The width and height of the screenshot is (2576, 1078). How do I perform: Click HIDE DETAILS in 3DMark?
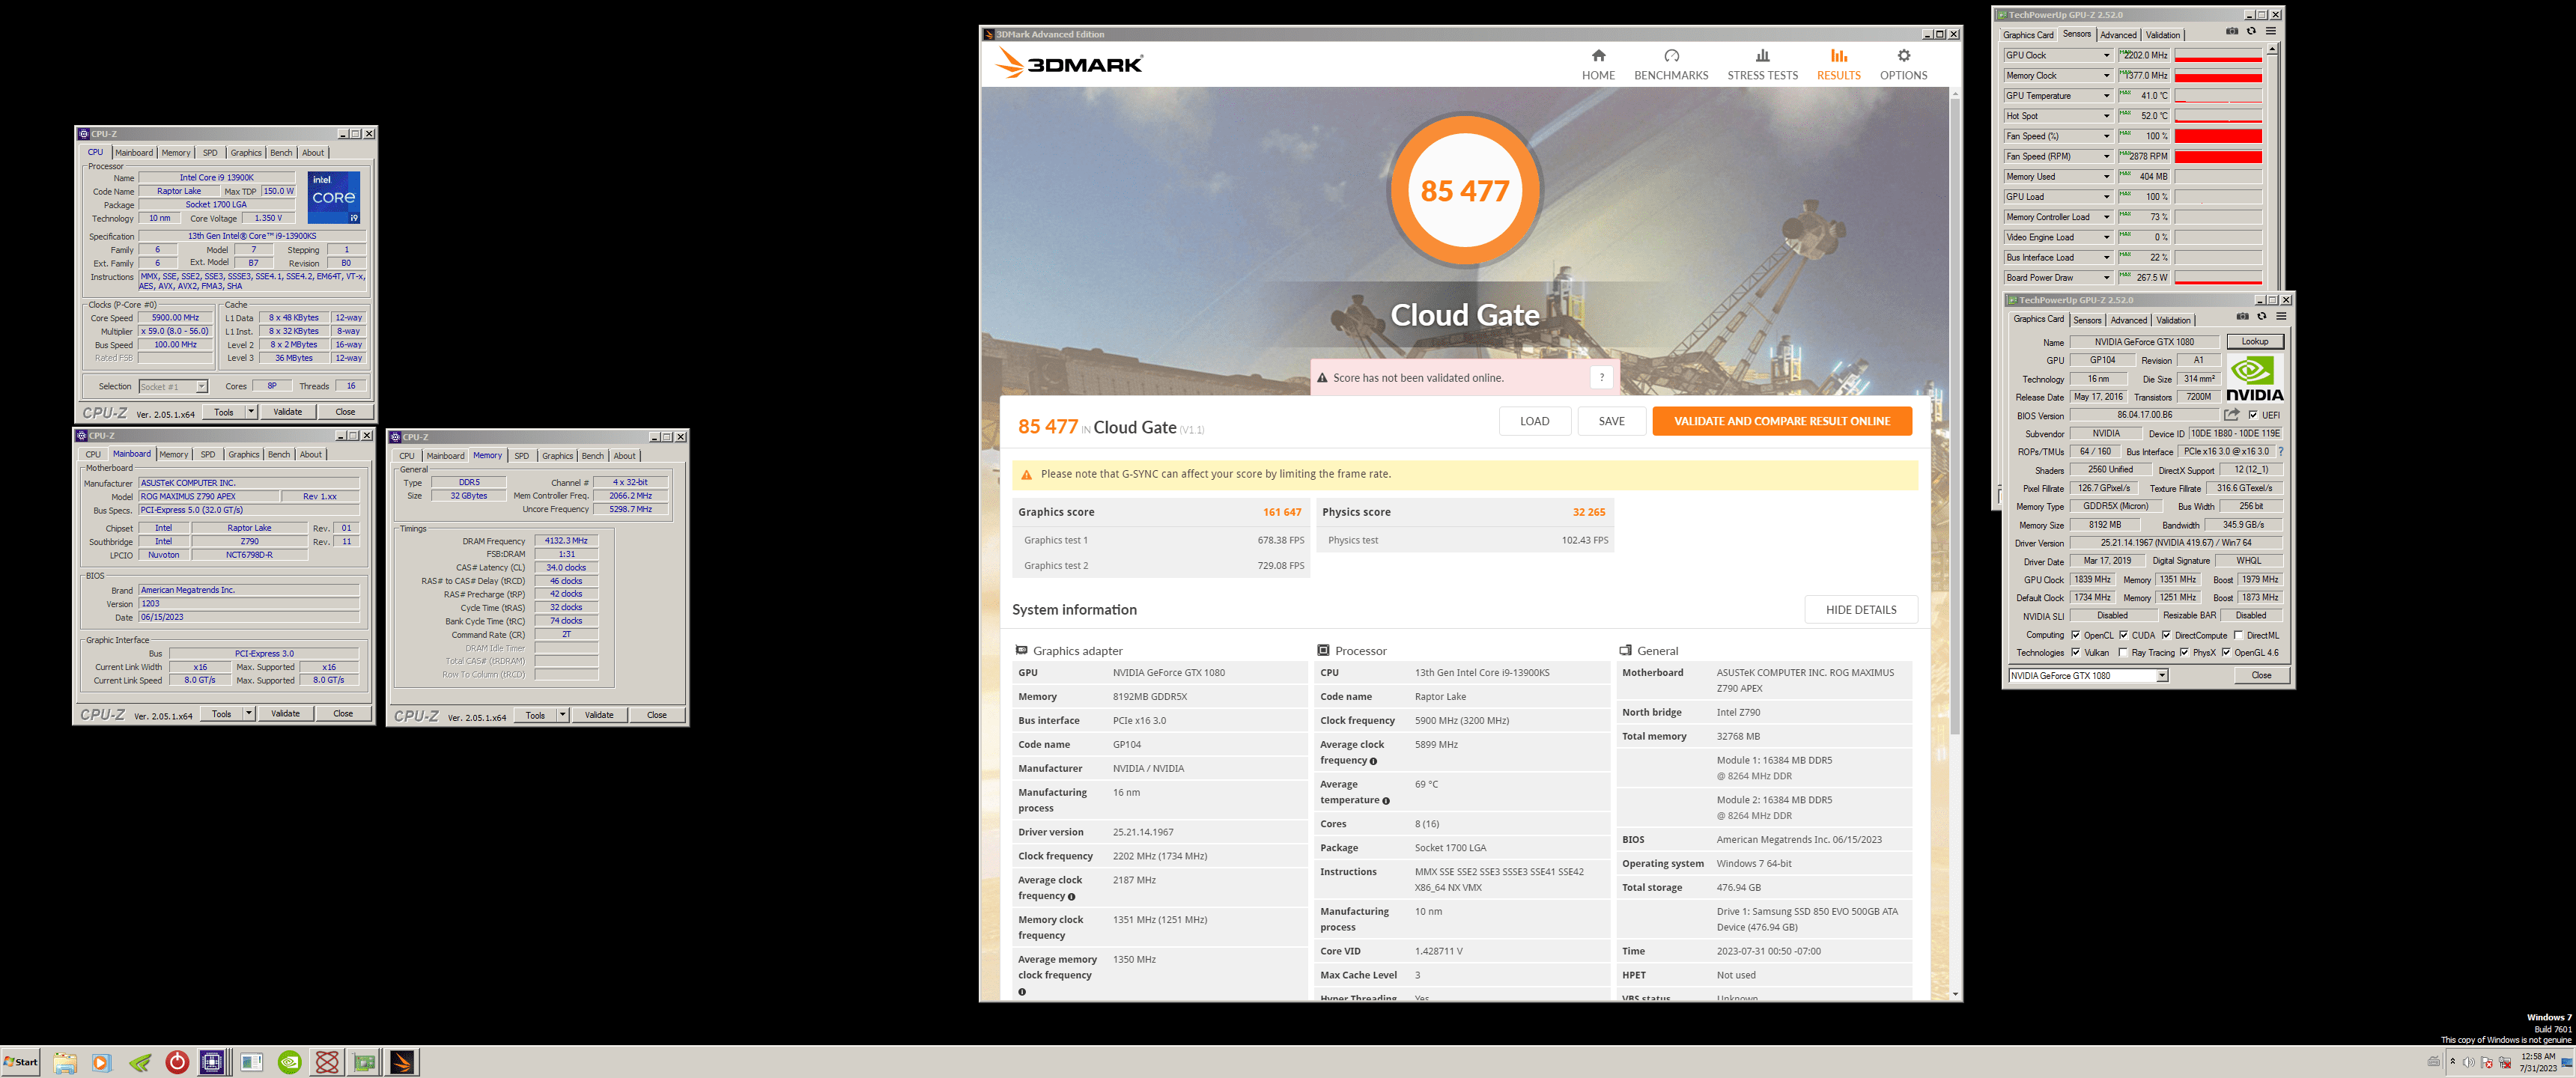1860,610
